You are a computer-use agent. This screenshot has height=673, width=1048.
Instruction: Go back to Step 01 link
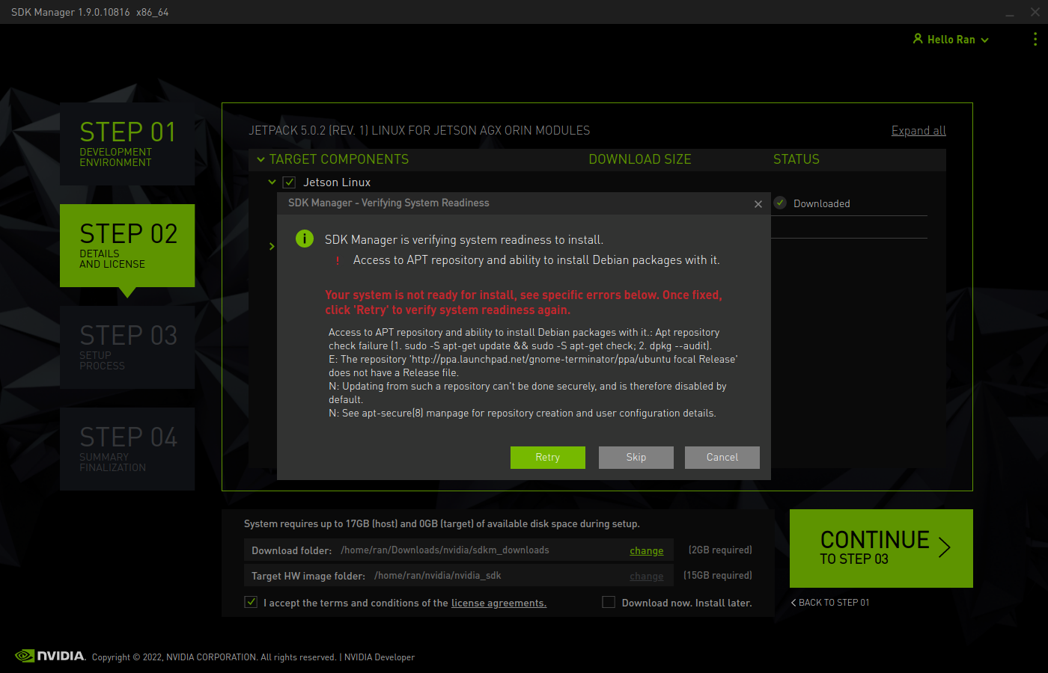[x=830, y=603]
